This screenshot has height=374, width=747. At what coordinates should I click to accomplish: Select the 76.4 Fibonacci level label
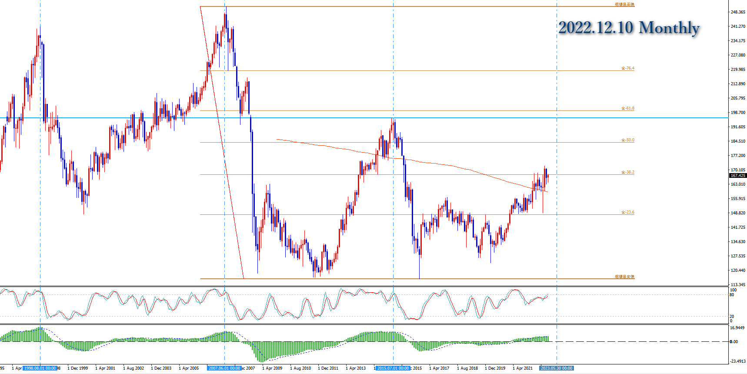point(627,68)
